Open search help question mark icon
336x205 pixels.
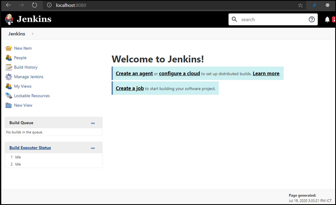[x=312, y=19]
